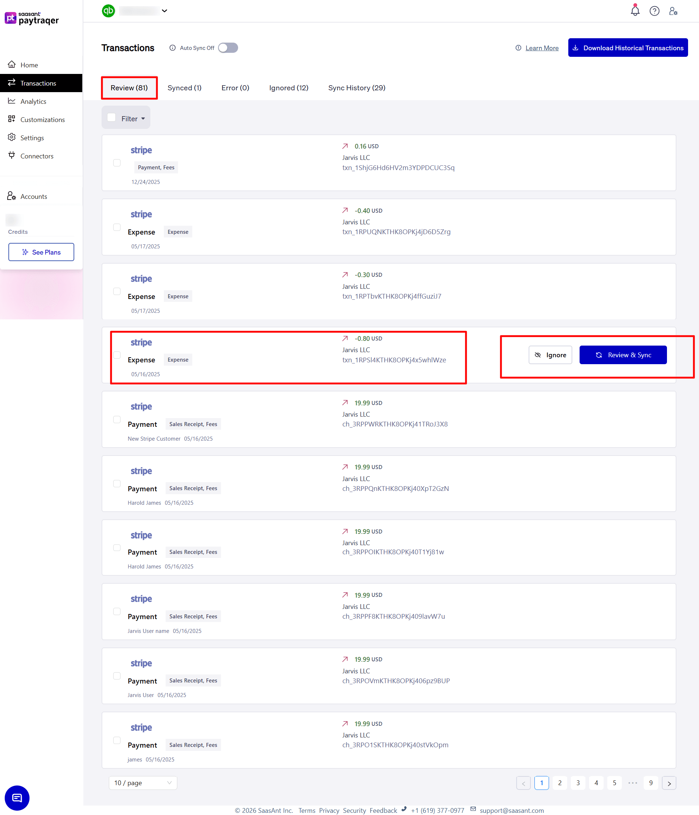The height and width of the screenshot is (815, 699).
Task: Click the arrow icon beside -0.80 USD
Action: pyautogui.click(x=345, y=338)
